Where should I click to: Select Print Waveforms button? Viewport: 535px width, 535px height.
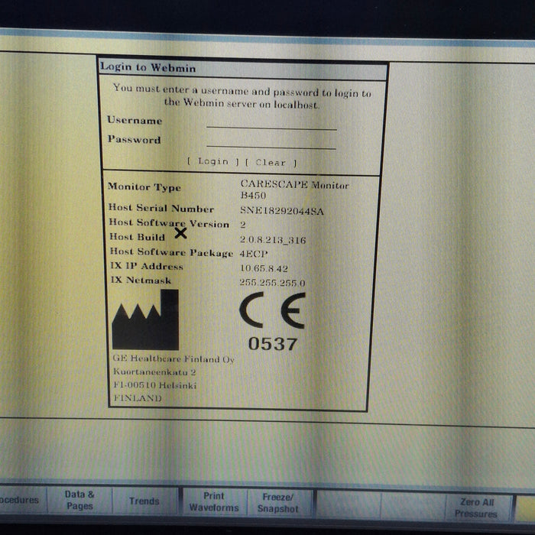point(214,502)
